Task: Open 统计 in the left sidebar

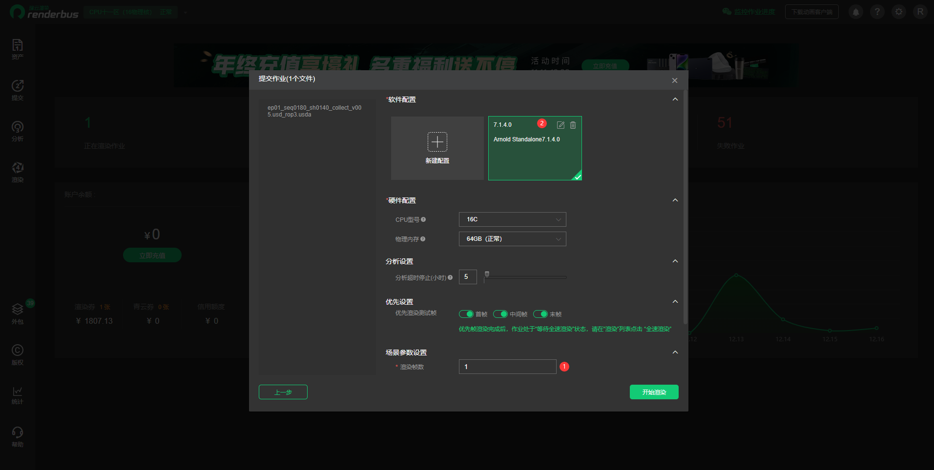Action: (x=18, y=395)
